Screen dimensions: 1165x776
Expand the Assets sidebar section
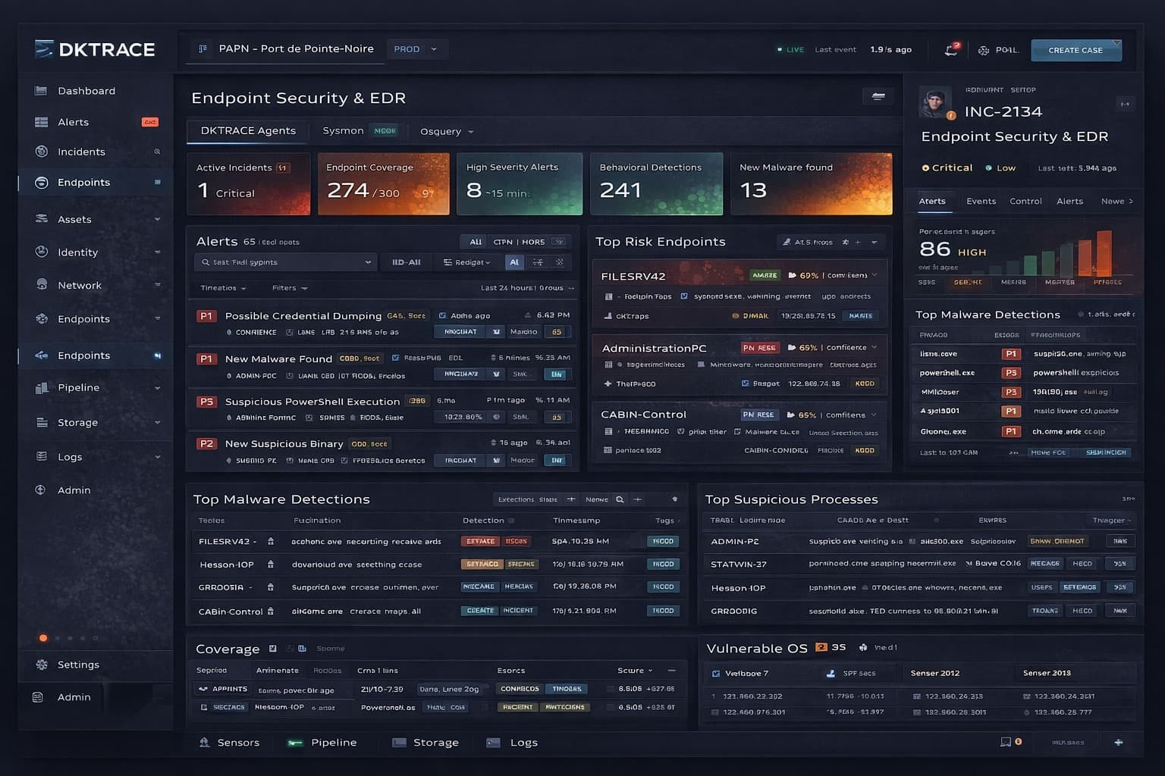pos(157,220)
